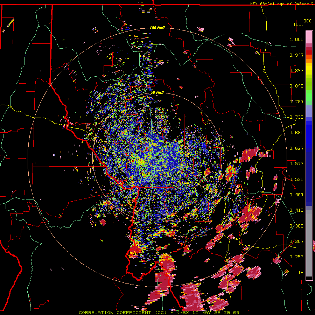
Task: Click the [CC] label beside the scale
Action: [299, 24]
